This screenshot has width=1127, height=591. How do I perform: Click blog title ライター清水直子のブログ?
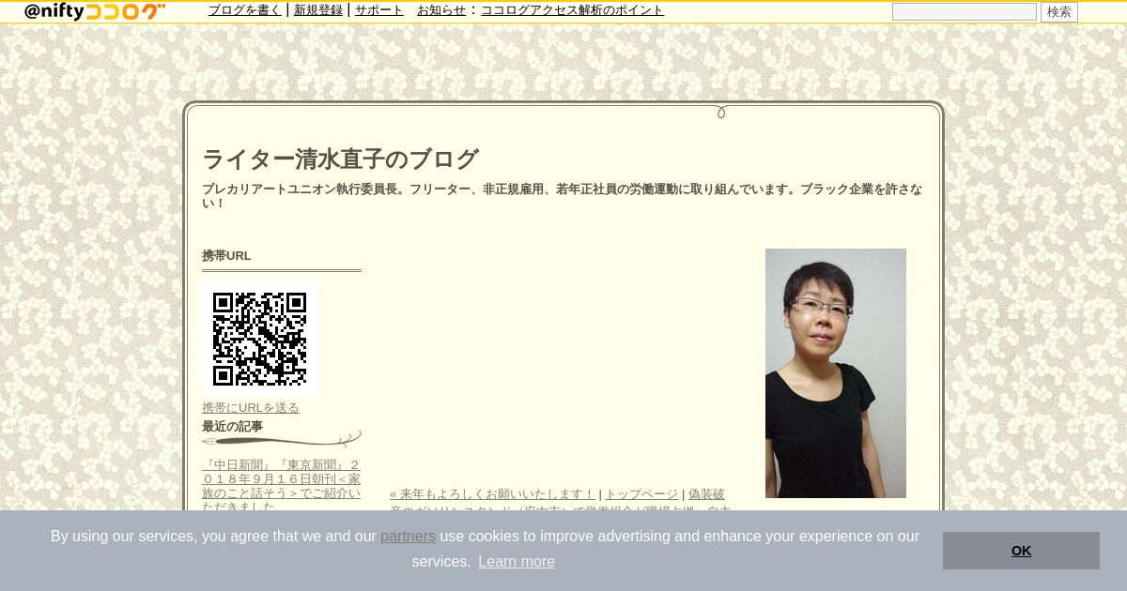(340, 159)
